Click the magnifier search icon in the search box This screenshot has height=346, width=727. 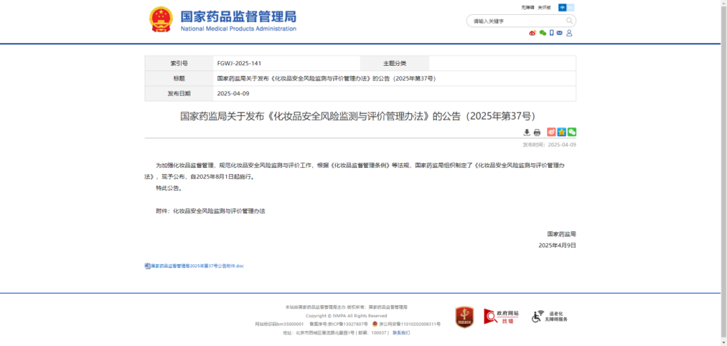click(569, 21)
